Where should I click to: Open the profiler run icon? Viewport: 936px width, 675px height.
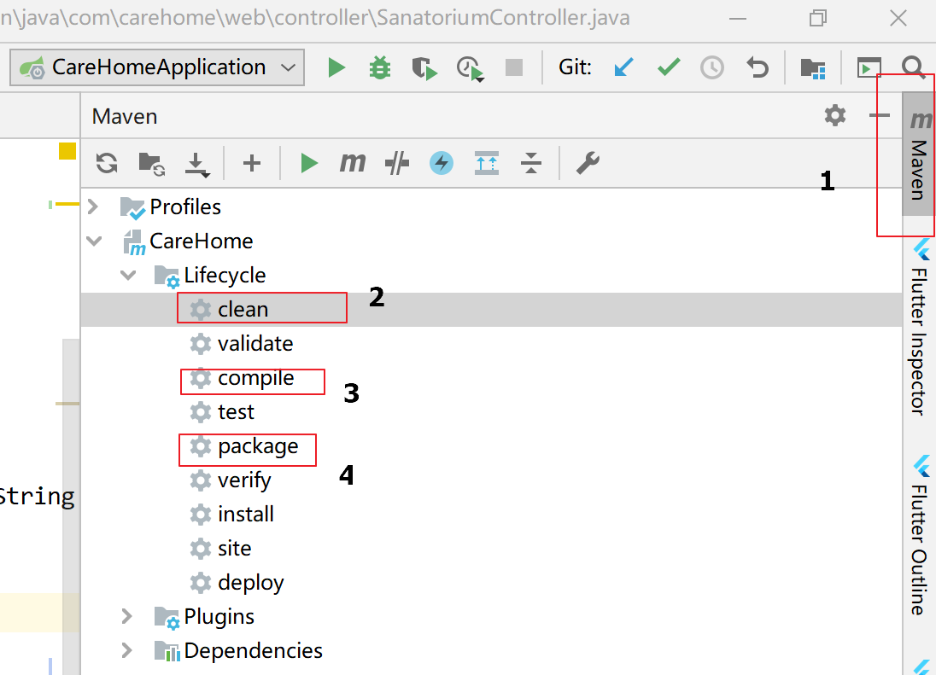tap(471, 68)
